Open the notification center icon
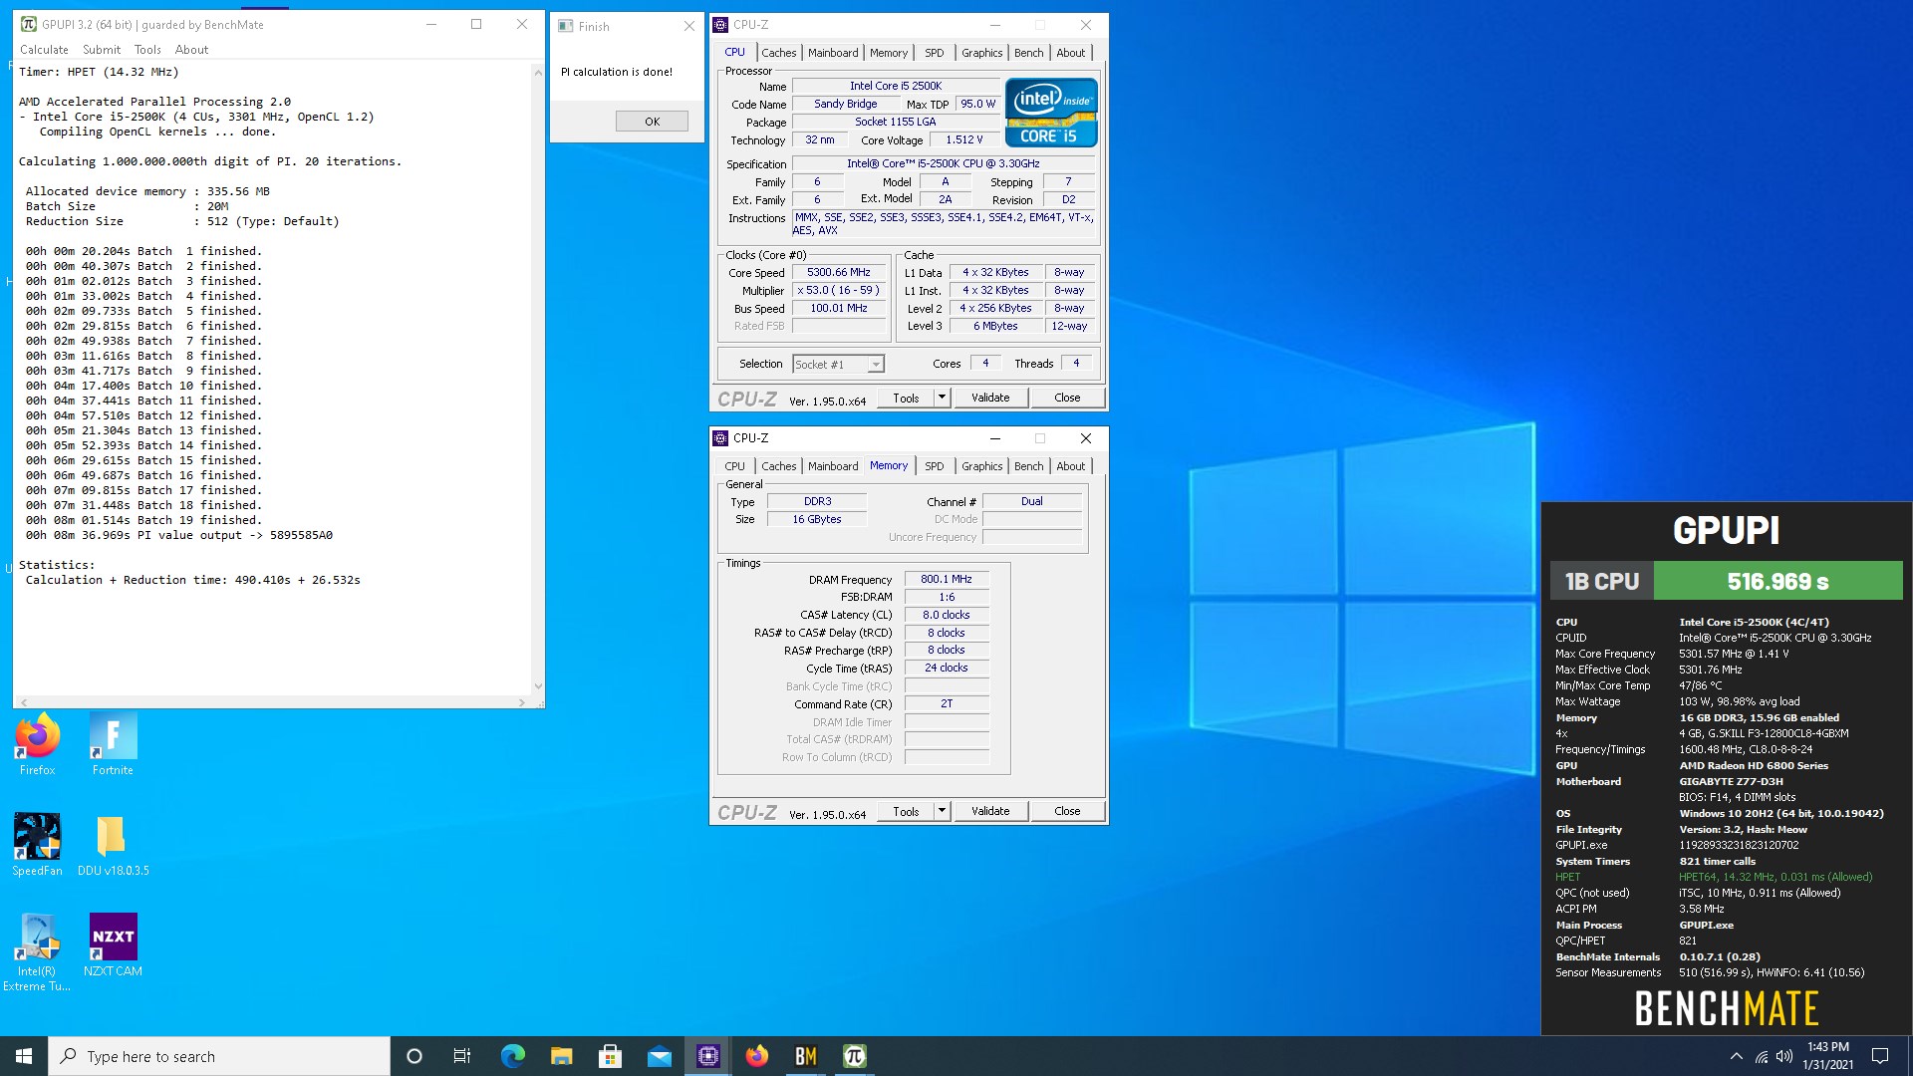 (x=1880, y=1056)
